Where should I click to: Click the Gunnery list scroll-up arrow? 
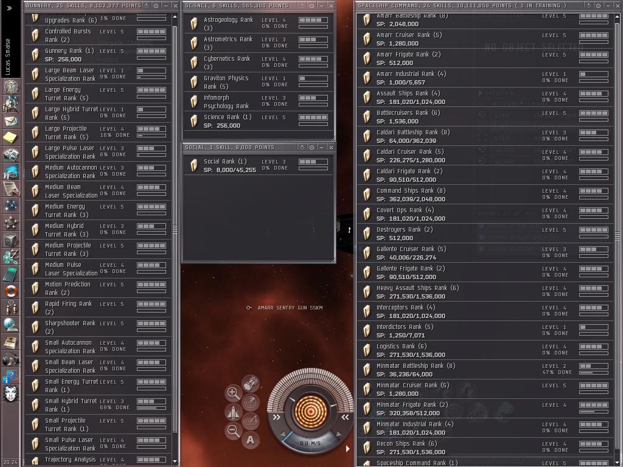pos(175,18)
